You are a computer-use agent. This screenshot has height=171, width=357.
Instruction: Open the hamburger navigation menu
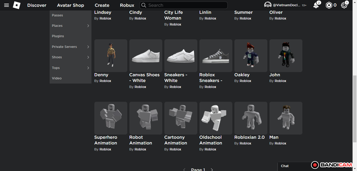click(x=7, y=5)
